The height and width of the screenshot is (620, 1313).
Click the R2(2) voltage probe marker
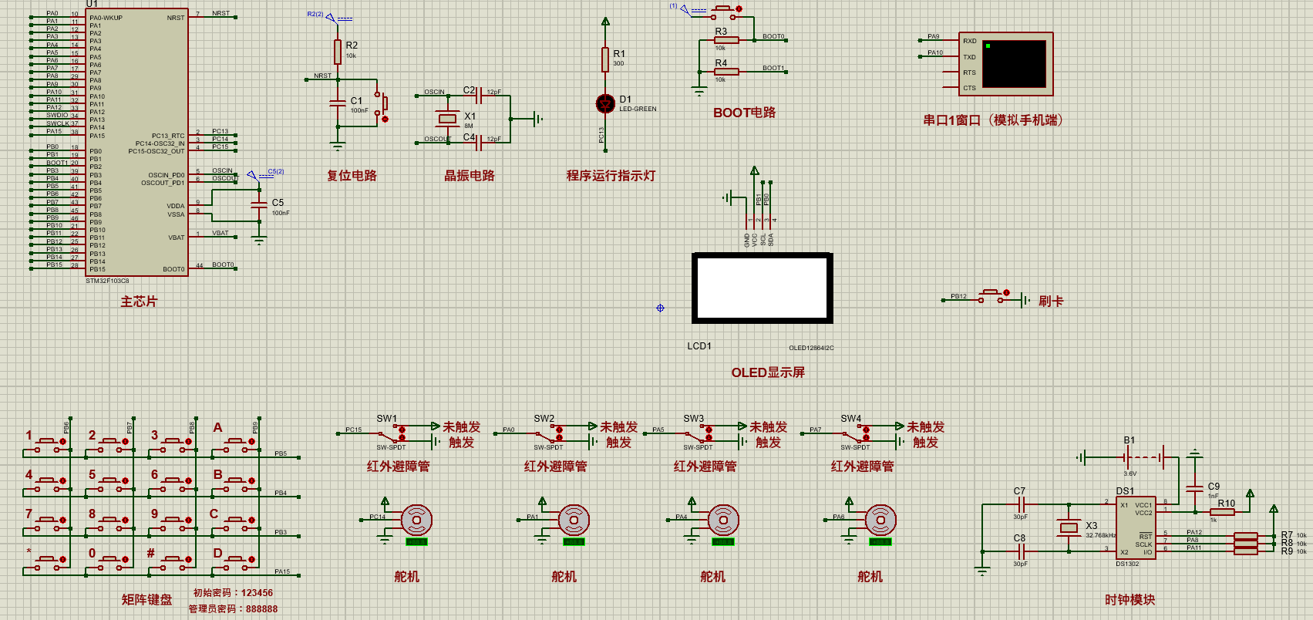coord(330,16)
